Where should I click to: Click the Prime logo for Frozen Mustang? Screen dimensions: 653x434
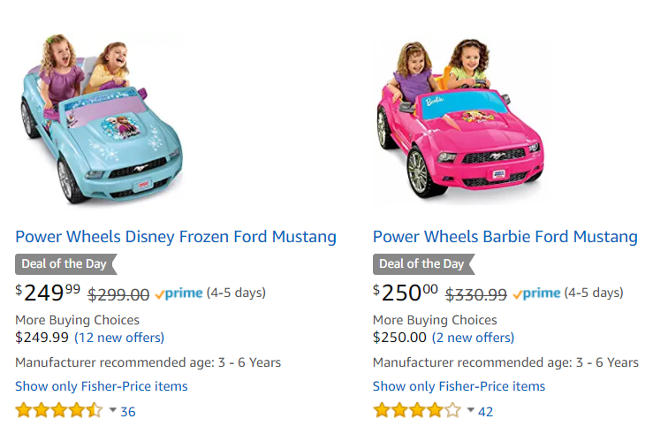click(x=178, y=293)
